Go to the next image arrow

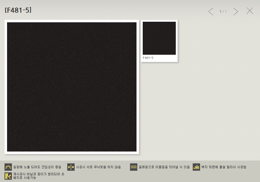235,12
